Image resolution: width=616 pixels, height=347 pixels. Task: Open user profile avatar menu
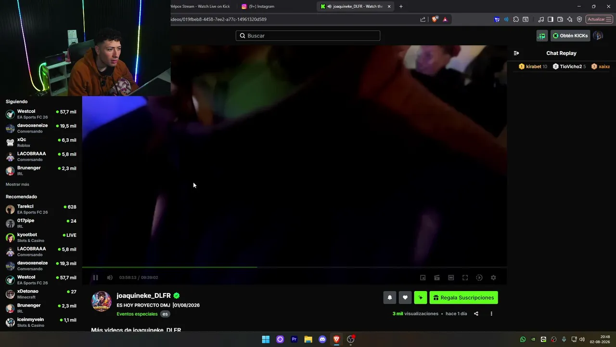[598, 36]
